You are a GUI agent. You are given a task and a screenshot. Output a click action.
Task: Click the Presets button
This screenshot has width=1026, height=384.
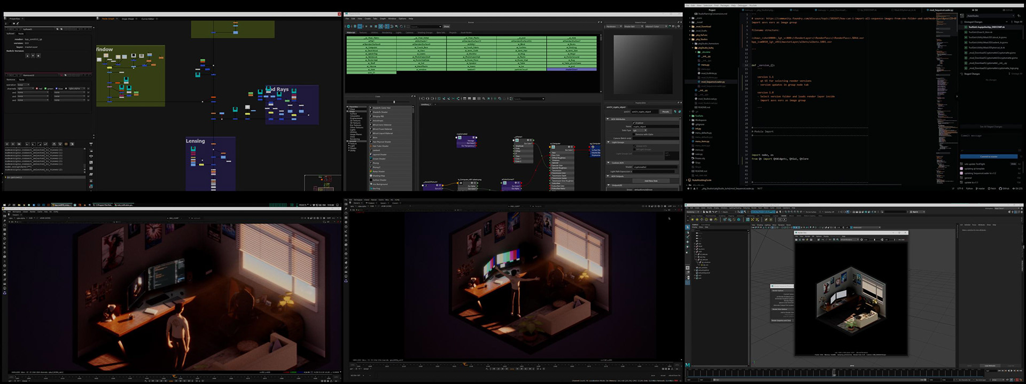click(x=665, y=112)
